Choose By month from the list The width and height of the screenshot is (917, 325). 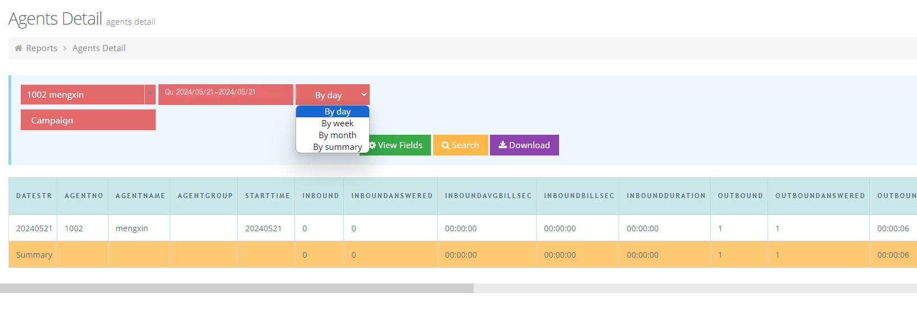[x=337, y=135]
